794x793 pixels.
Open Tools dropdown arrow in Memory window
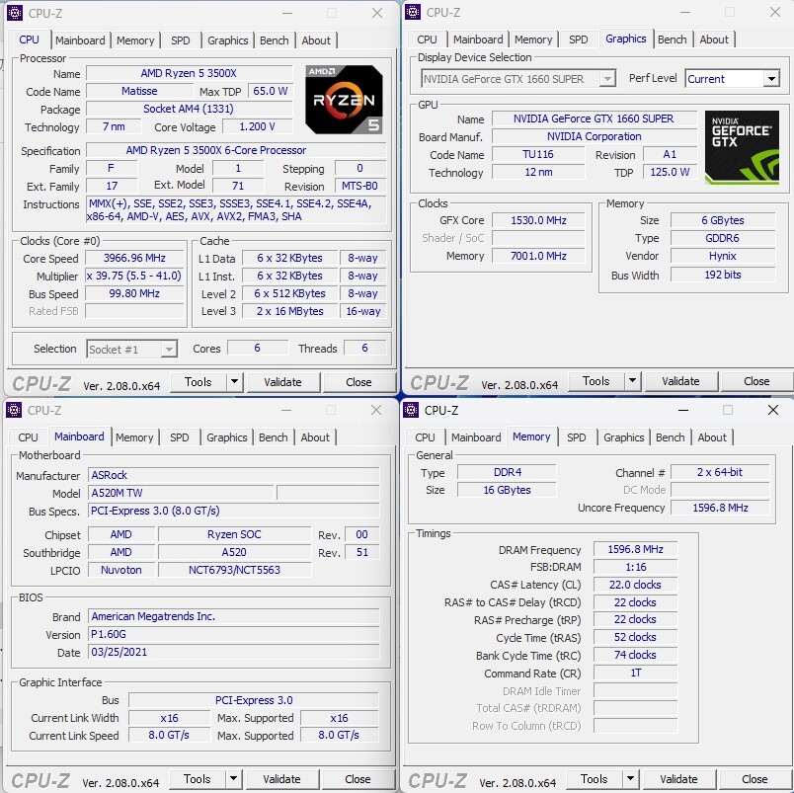click(x=630, y=779)
